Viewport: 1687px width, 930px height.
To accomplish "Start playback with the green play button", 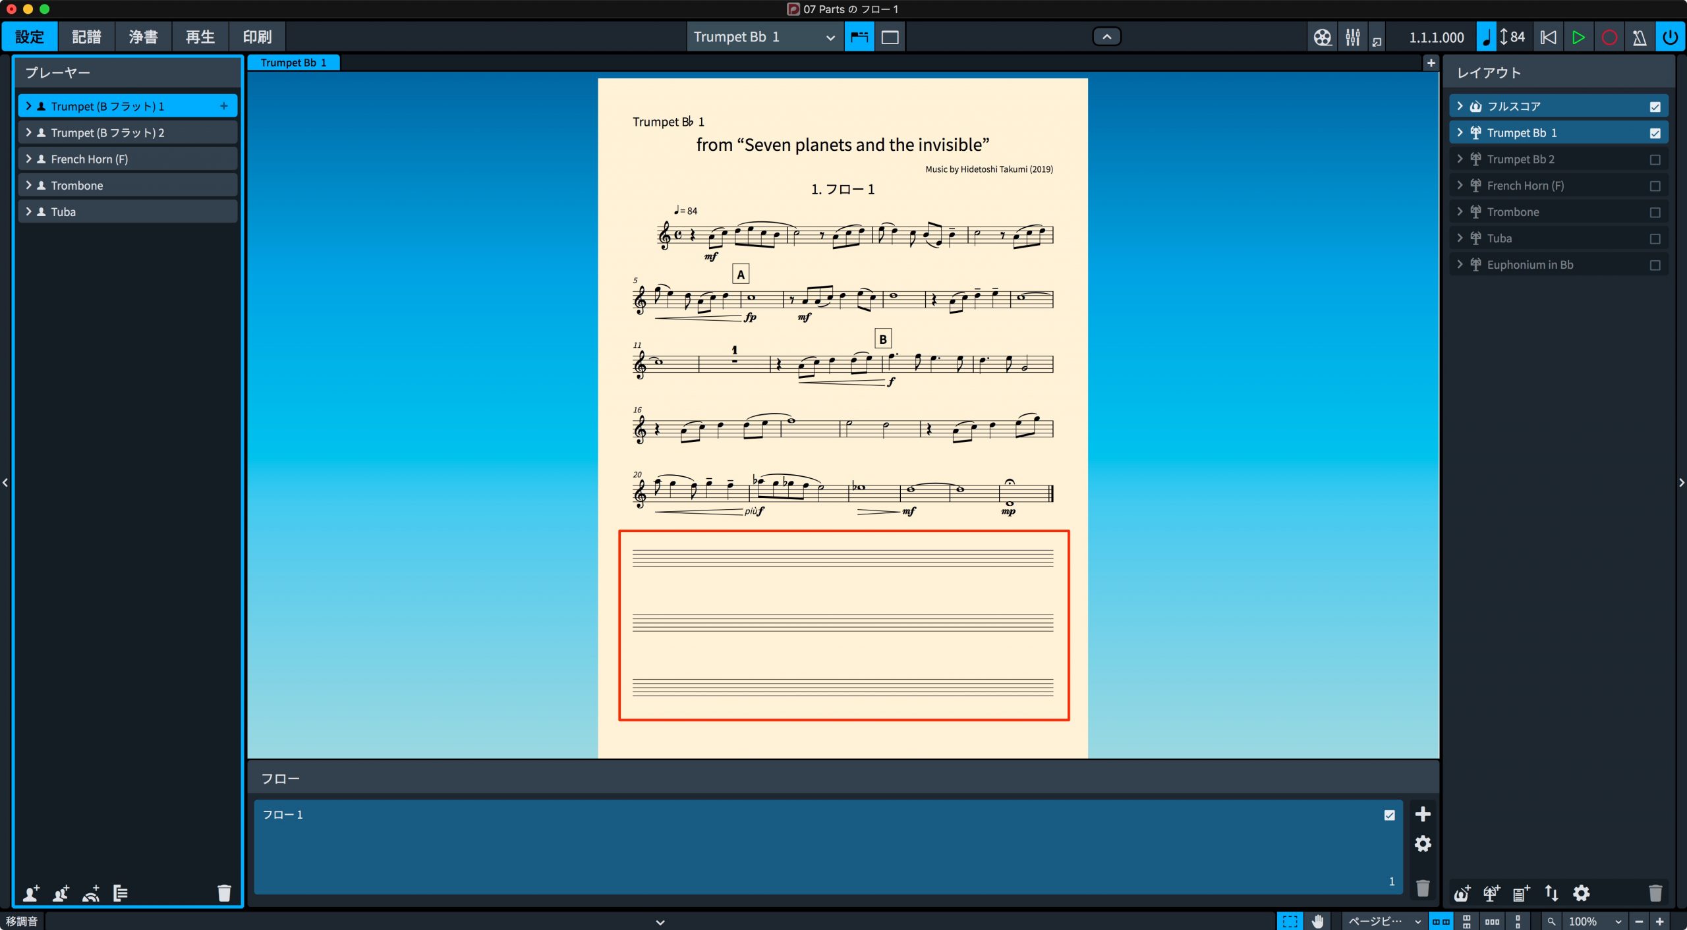I will tap(1578, 37).
